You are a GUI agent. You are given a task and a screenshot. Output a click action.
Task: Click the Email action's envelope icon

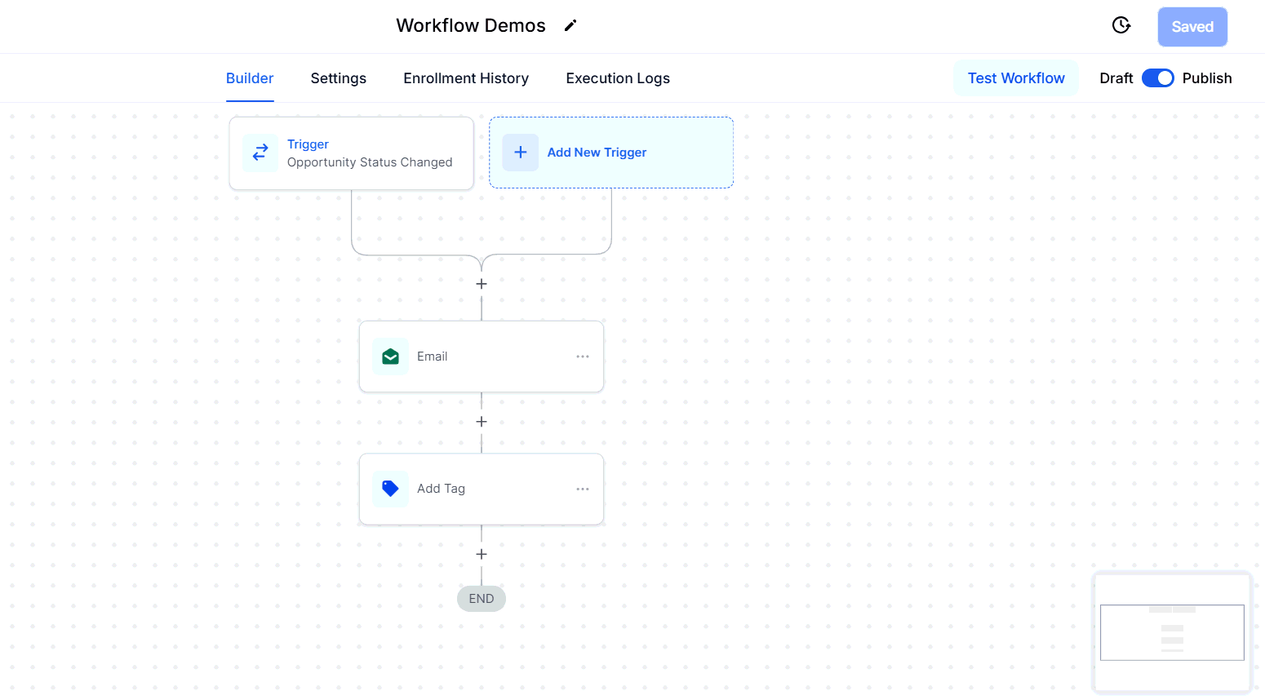pos(390,357)
